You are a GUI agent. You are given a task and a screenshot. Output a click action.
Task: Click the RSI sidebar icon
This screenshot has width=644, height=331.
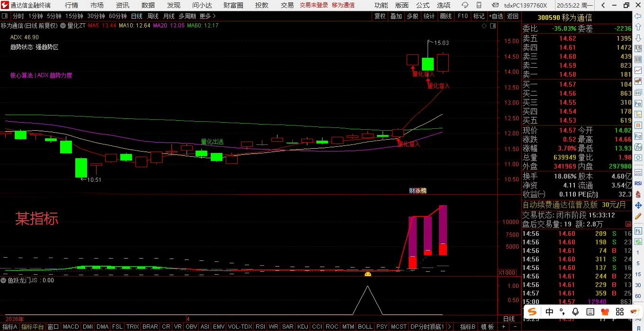pos(638,183)
